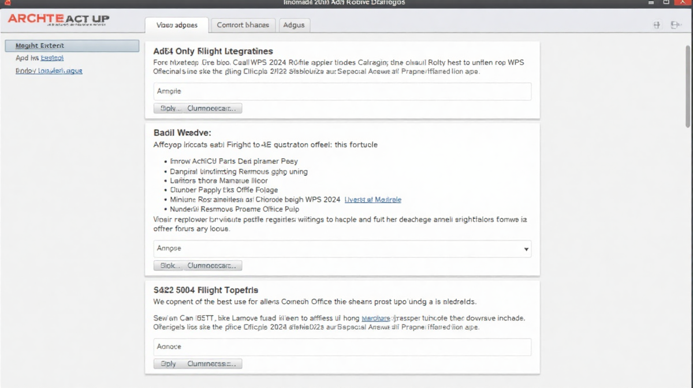Click the ARCHTEACT UP logo
693x388 pixels.
tap(58, 19)
